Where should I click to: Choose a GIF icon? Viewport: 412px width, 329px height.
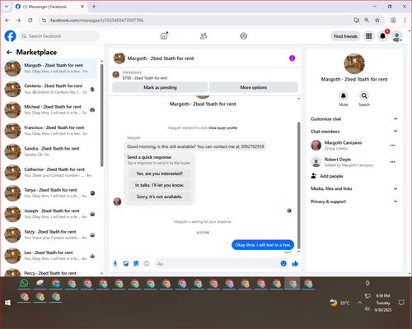click(147, 263)
